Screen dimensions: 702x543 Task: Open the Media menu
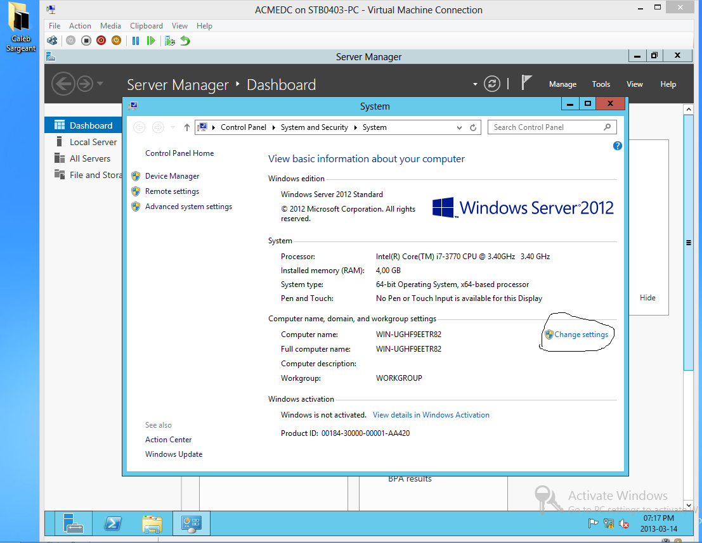[x=110, y=26]
